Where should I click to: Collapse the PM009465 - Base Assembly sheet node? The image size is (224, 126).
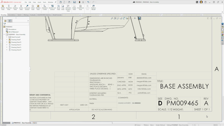click(4, 34)
